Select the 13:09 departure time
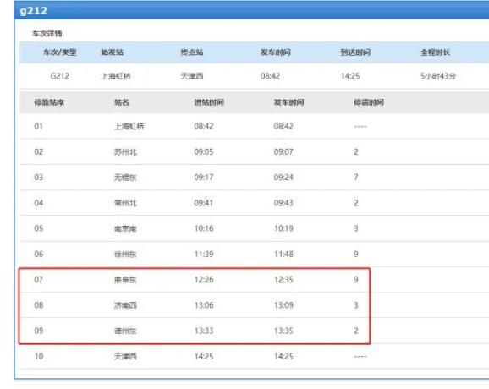Viewport: 489px width, 389px height. tap(283, 305)
